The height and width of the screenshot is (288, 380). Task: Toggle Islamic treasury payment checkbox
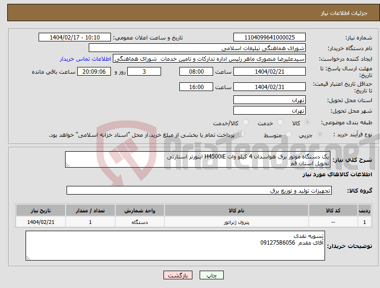[x=242, y=134]
